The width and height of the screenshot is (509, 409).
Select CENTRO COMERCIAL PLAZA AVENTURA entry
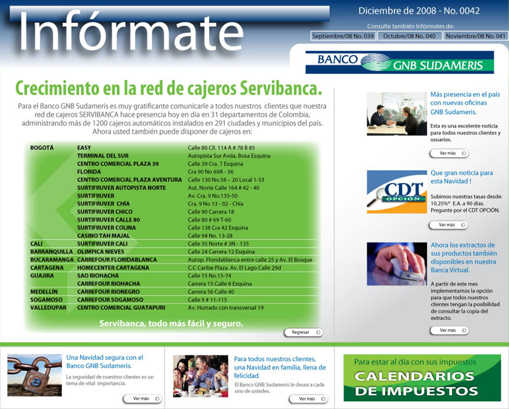pos(129,179)
